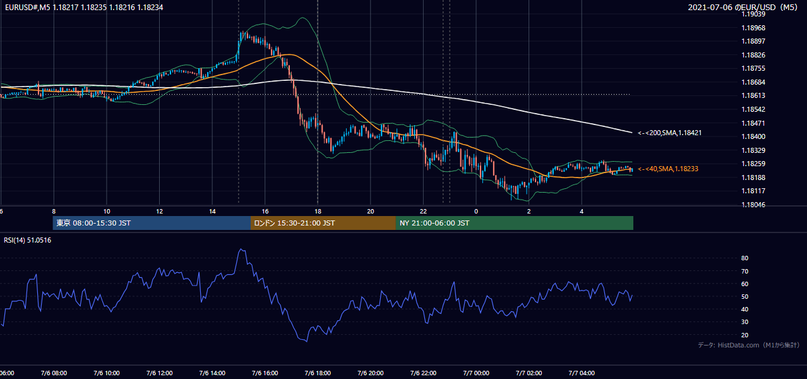Click price axis label 1.18046

click(754, 205)
